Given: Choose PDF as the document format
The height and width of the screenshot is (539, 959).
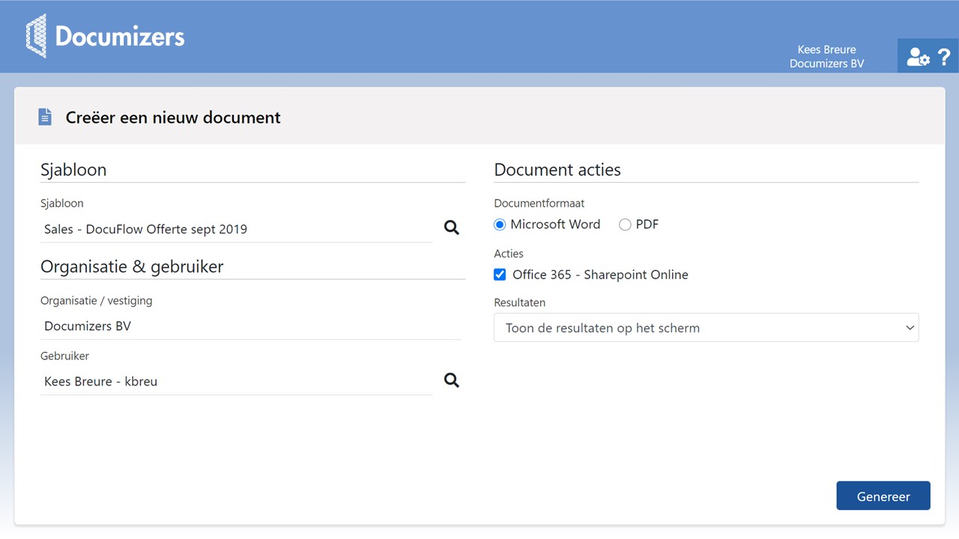Looking at the screenshot, I should 625,225.
